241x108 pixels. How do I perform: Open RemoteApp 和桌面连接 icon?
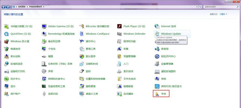click(44, 34)
